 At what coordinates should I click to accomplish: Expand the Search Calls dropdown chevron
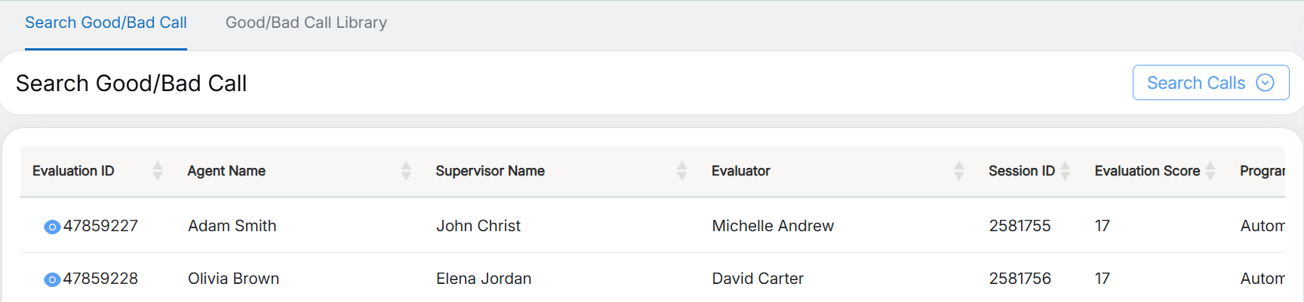[x=1266, y=83]
